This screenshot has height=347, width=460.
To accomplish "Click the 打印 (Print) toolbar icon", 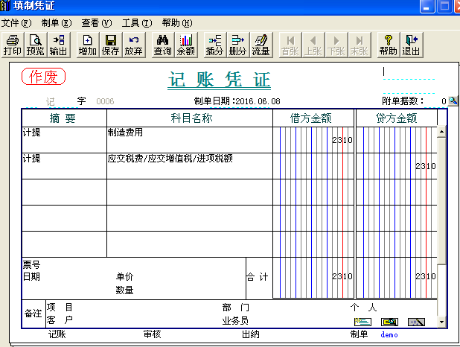I will [13, 45].
